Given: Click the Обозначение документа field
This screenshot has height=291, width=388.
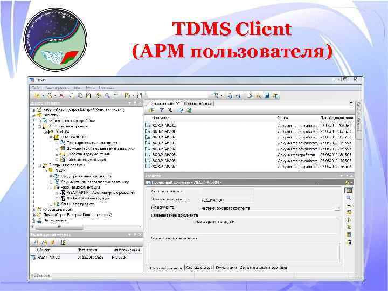Looking at the screenshot, I should pyautogui.click(x=226, y=200).
